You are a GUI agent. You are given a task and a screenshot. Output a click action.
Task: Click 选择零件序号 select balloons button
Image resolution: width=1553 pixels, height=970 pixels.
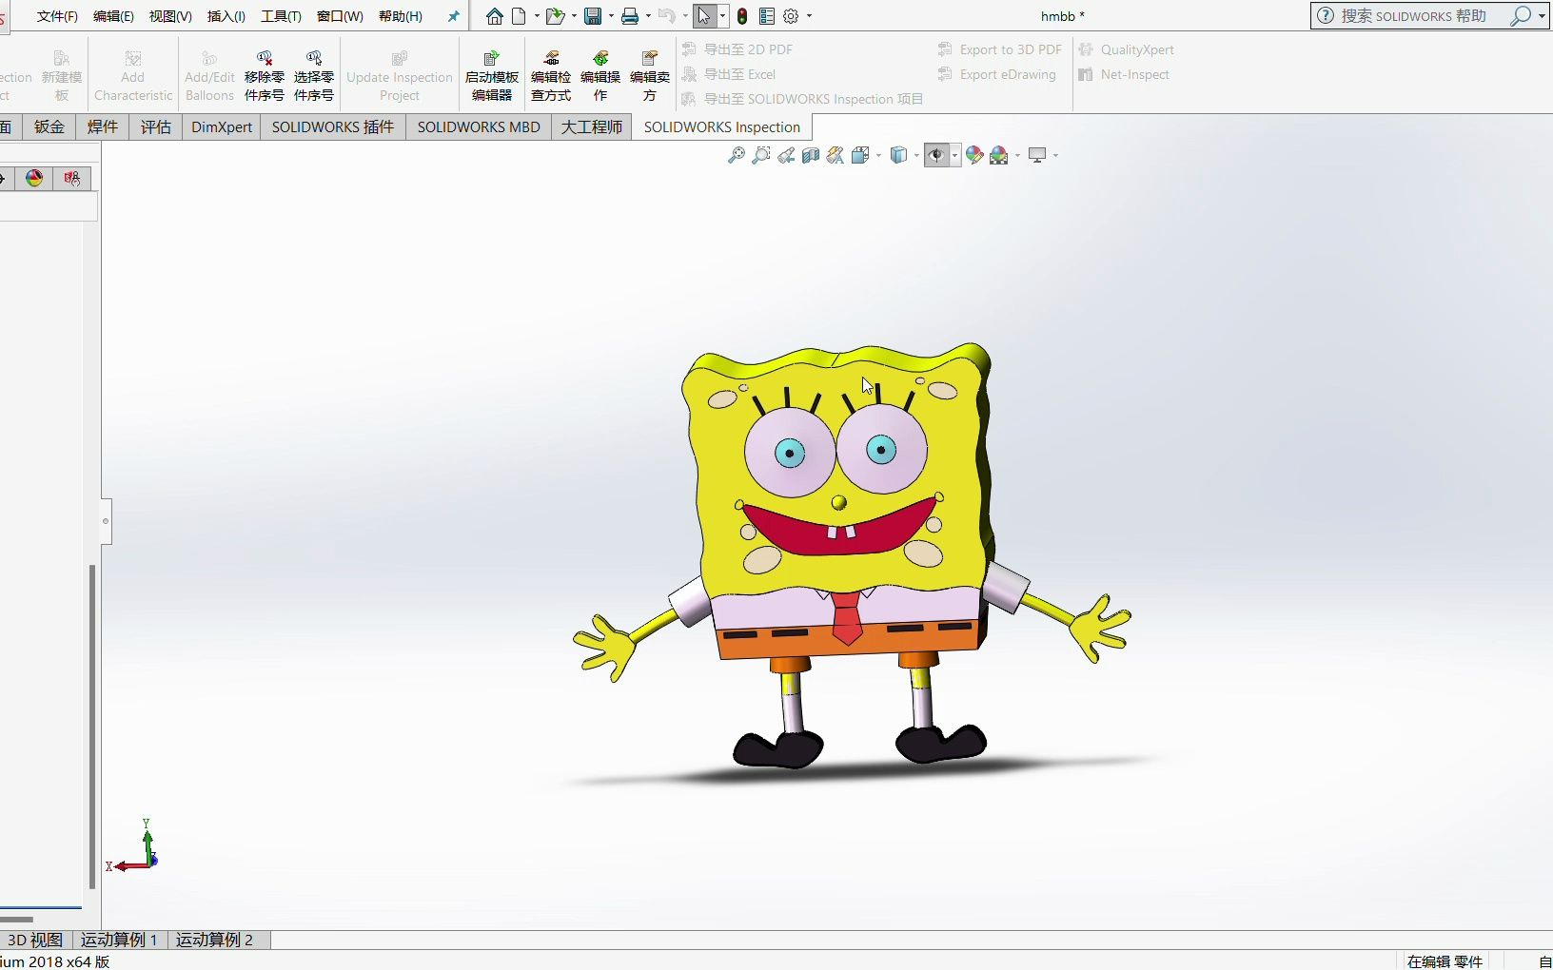point(314,75)
